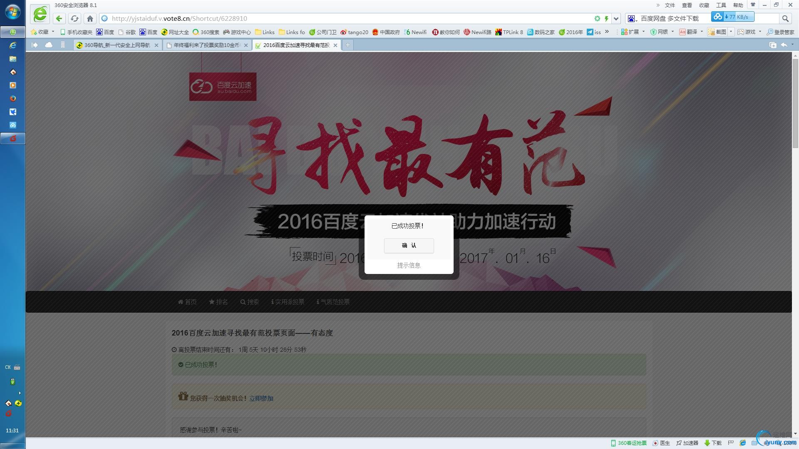The image size is (799, 449).
Task: Go back to the previous page
Action: point(59,18)
